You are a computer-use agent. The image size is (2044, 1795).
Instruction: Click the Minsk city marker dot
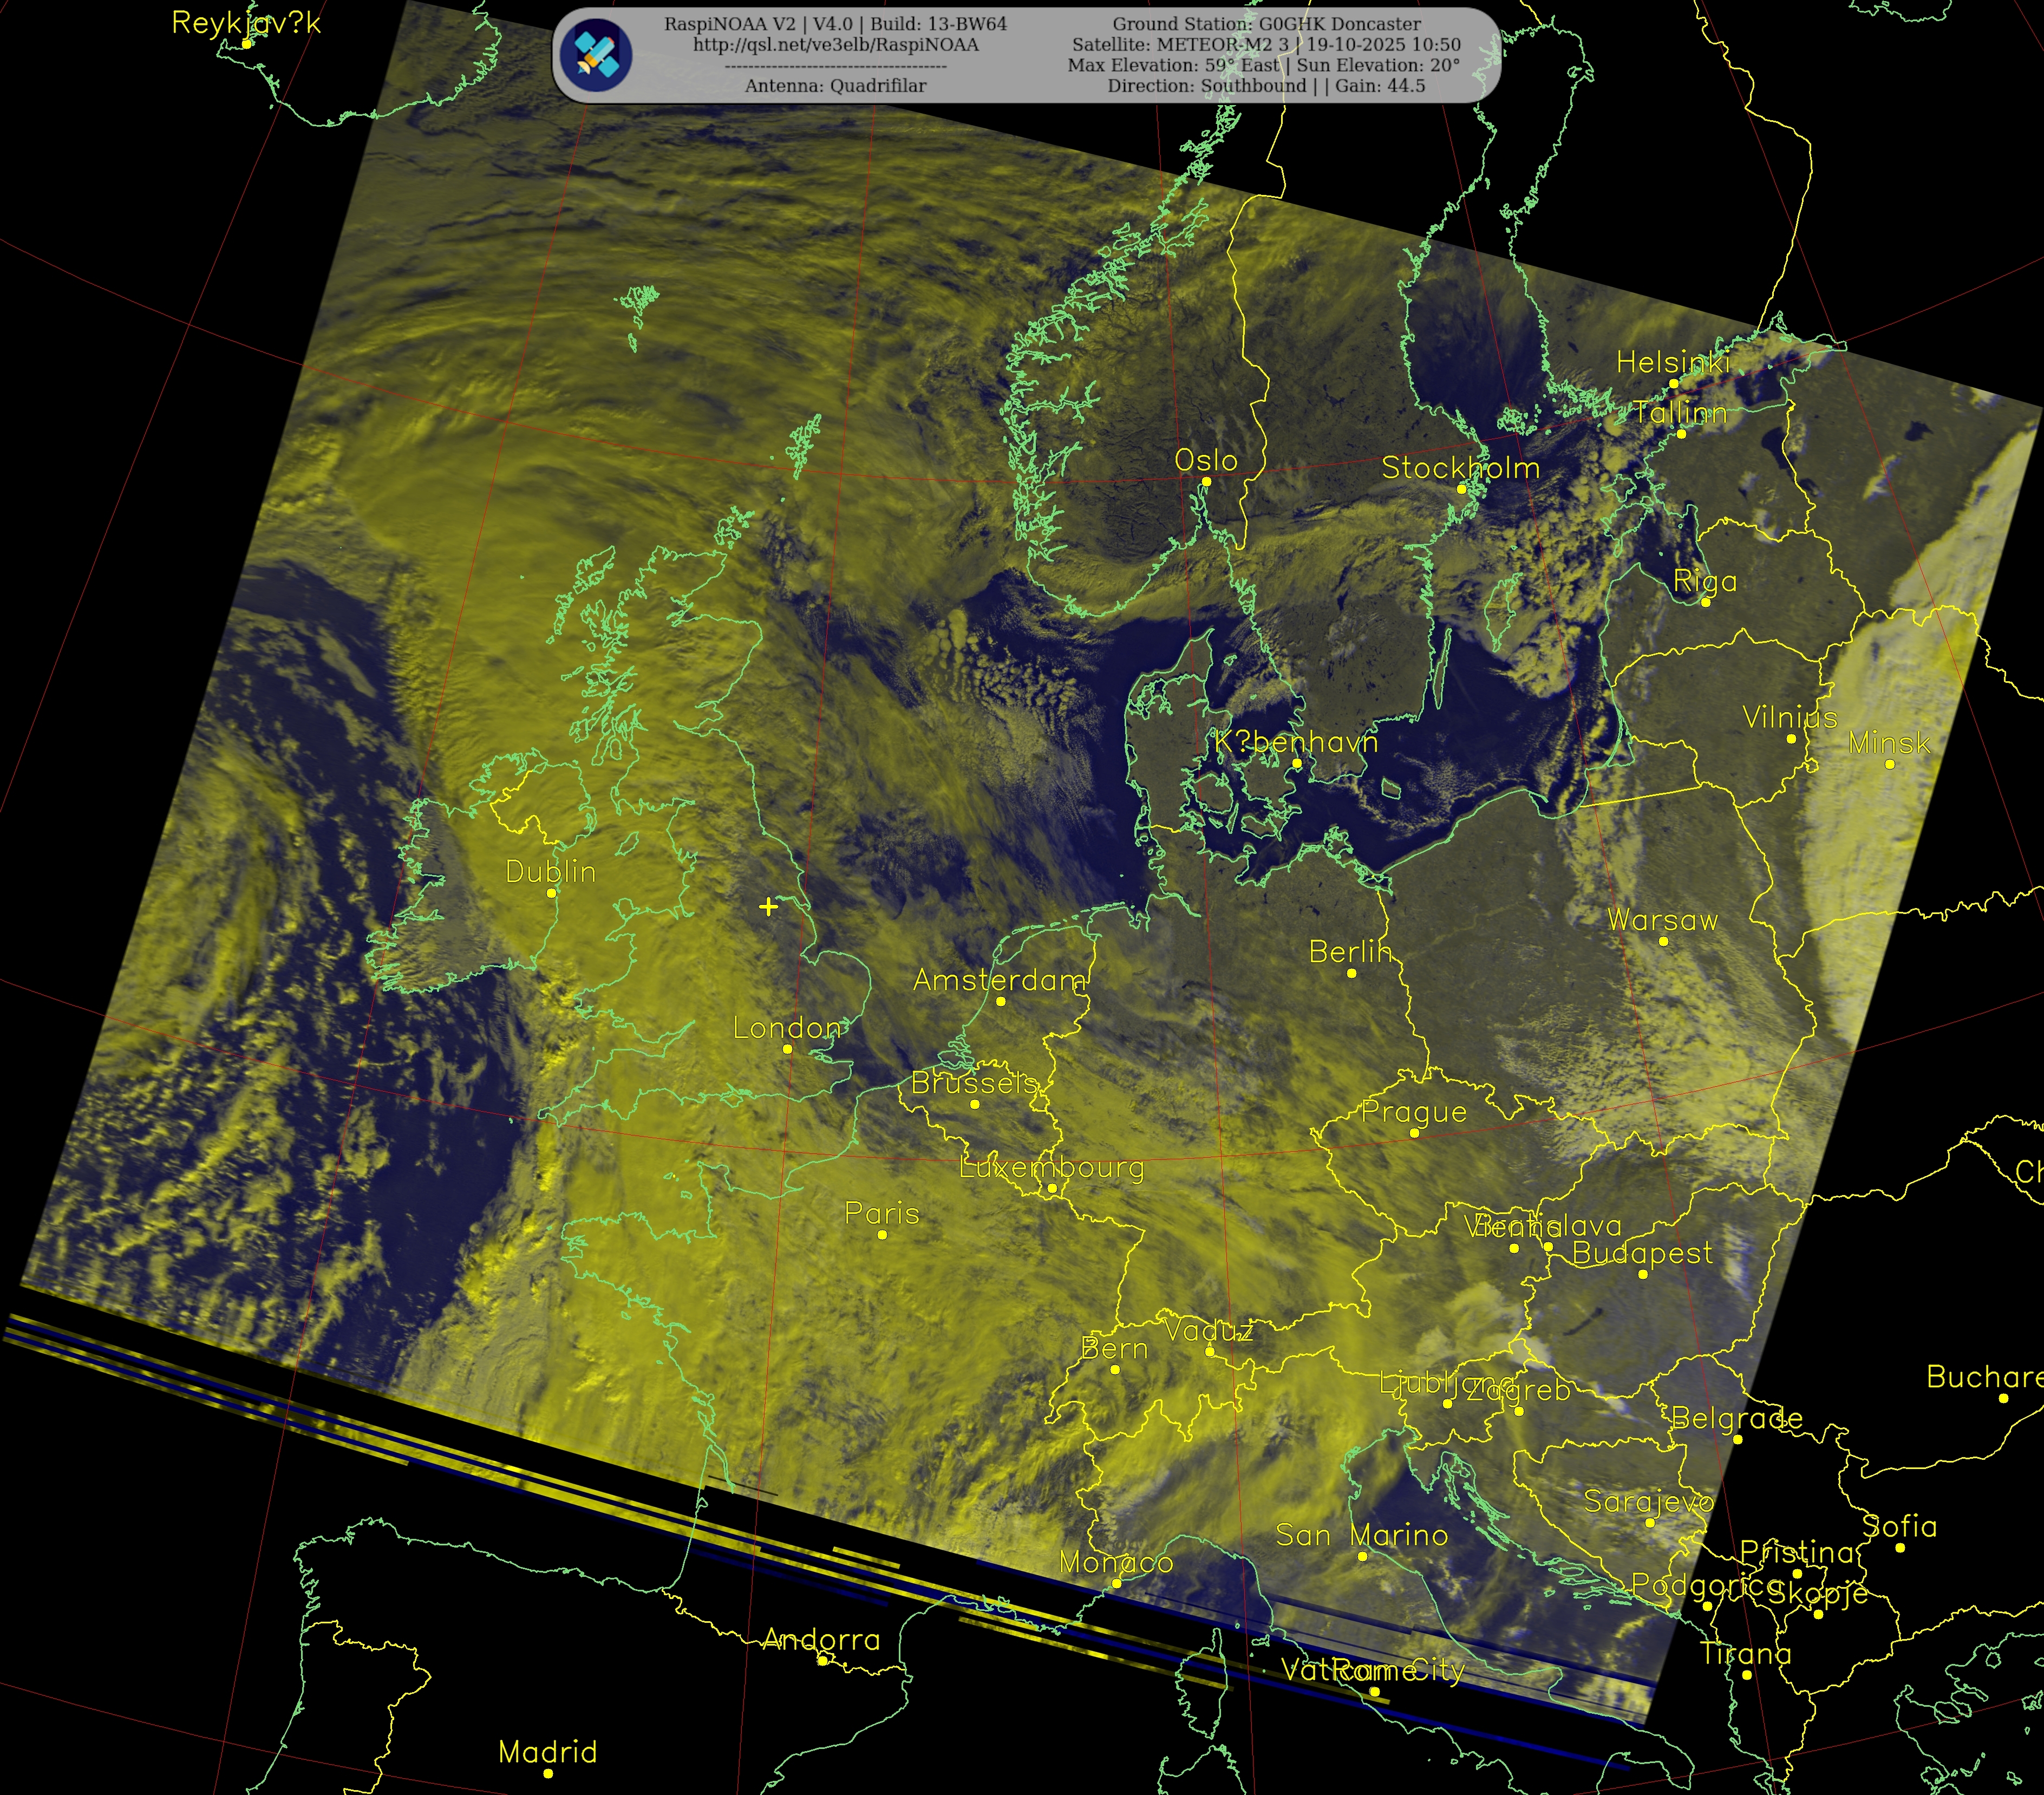1889,764
